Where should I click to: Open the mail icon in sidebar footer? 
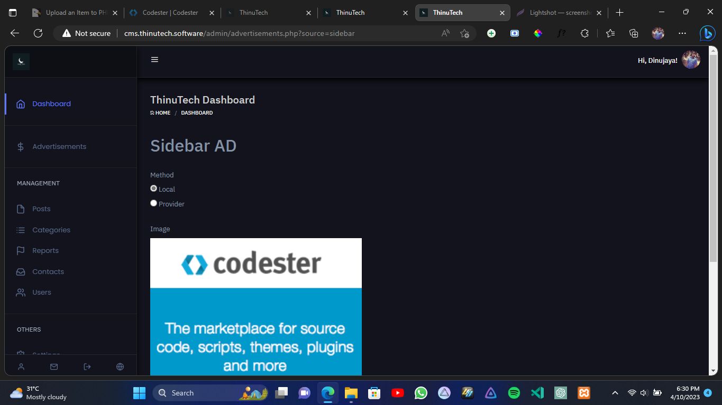tap(54, 366)
